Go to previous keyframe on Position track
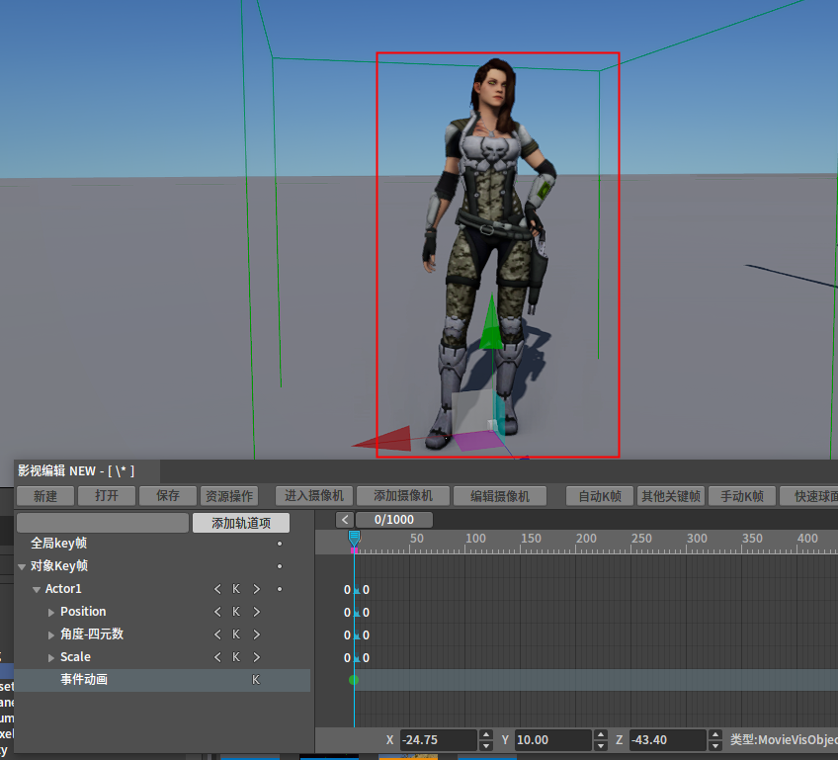 tap(217, 612)
